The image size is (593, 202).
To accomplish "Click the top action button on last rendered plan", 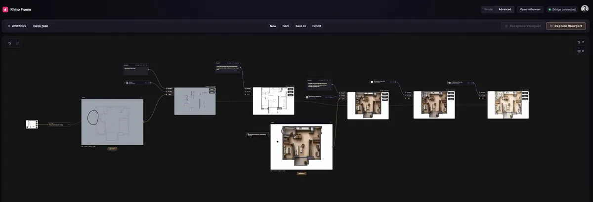I will [525, 92].
